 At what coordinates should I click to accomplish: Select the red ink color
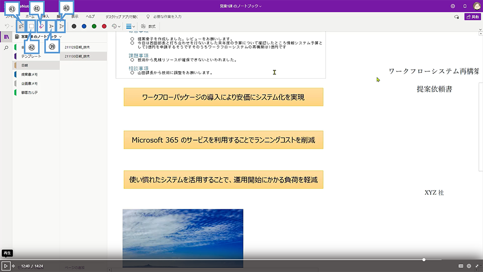[x=104, y=26]
